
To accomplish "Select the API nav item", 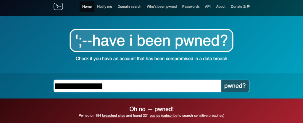I will pos(208,6).
